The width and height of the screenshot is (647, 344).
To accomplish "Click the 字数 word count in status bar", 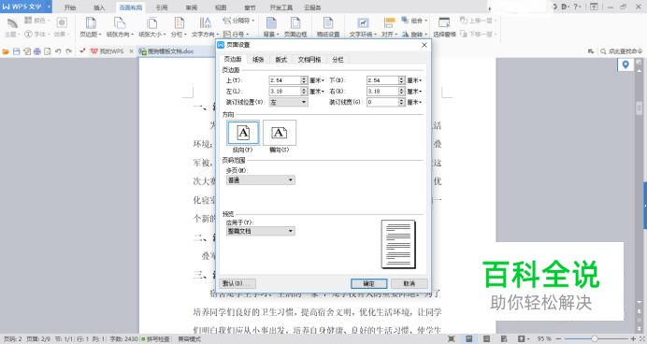I will [x=123, y=339].
